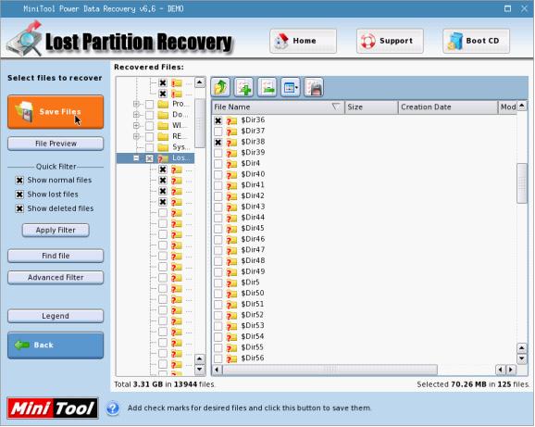Collapse the Los... tree node
Screen dimensions: 535x427
[136, 158]
